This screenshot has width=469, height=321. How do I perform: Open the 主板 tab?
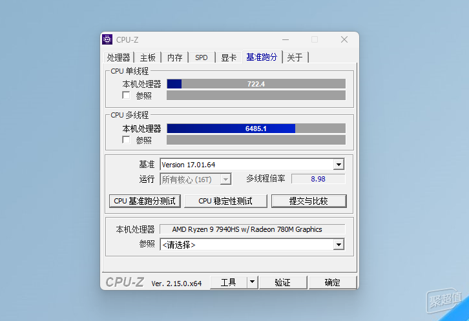click(148, 57)
